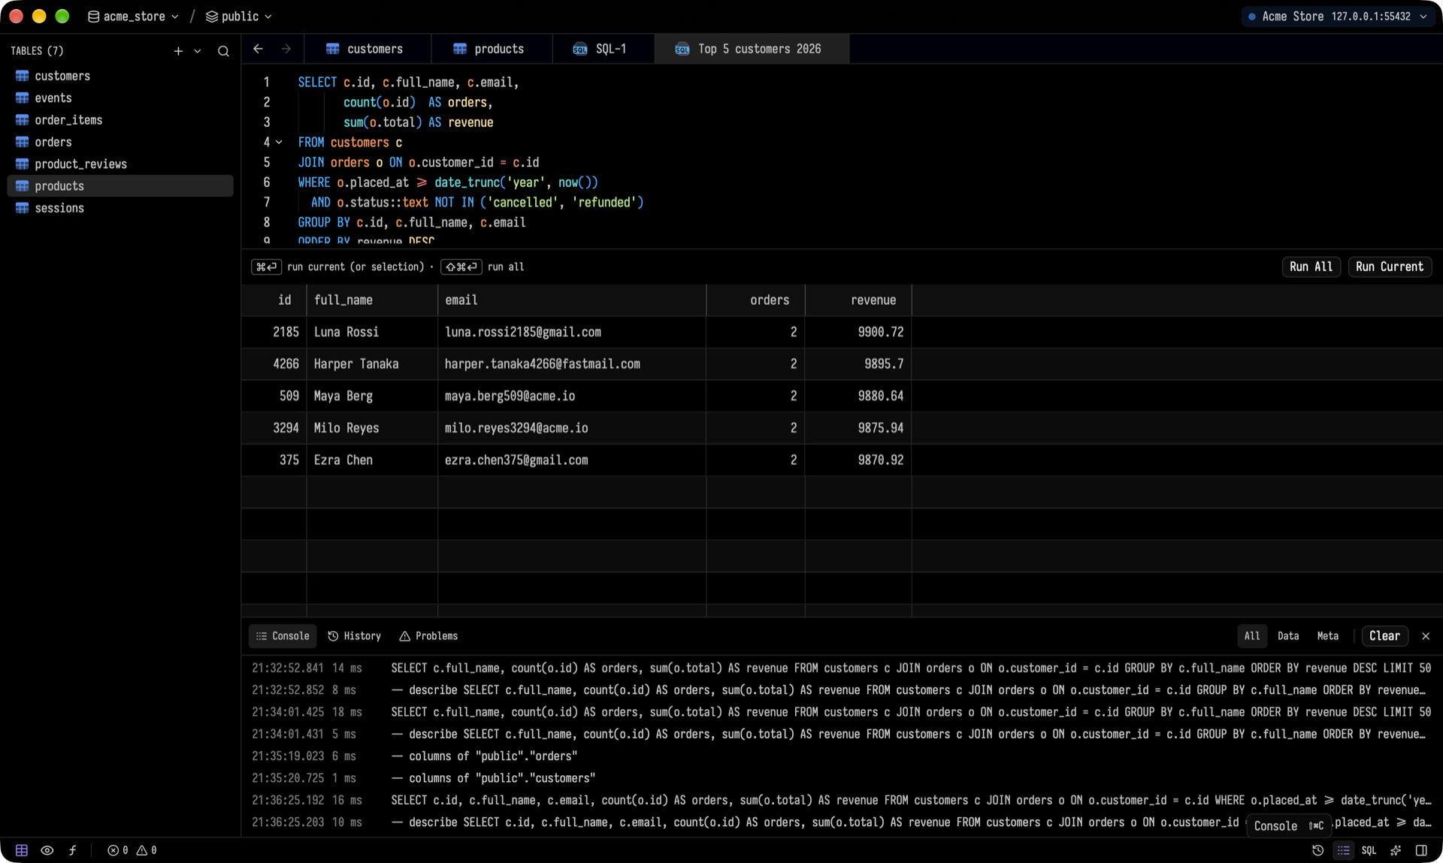Close the console panel with X

(x=1426, y=636)
